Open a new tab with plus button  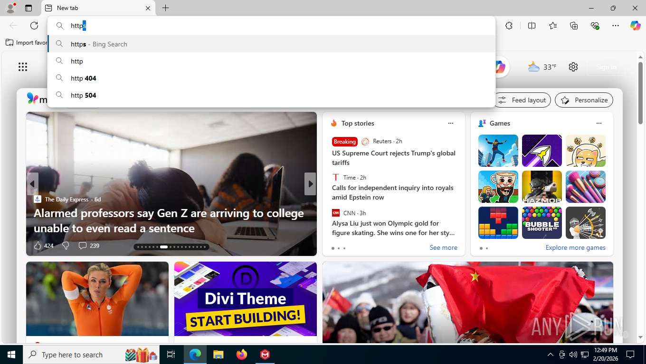tap(165, 8)
